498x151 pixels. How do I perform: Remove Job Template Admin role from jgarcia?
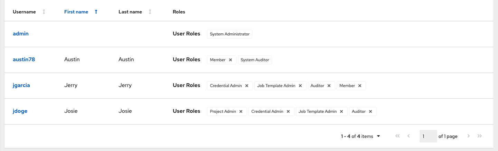coord(300,86)
